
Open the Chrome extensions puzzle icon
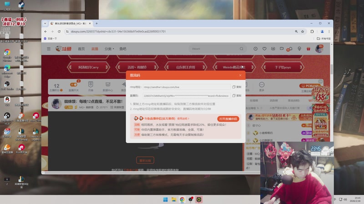[x=312, y=31]
